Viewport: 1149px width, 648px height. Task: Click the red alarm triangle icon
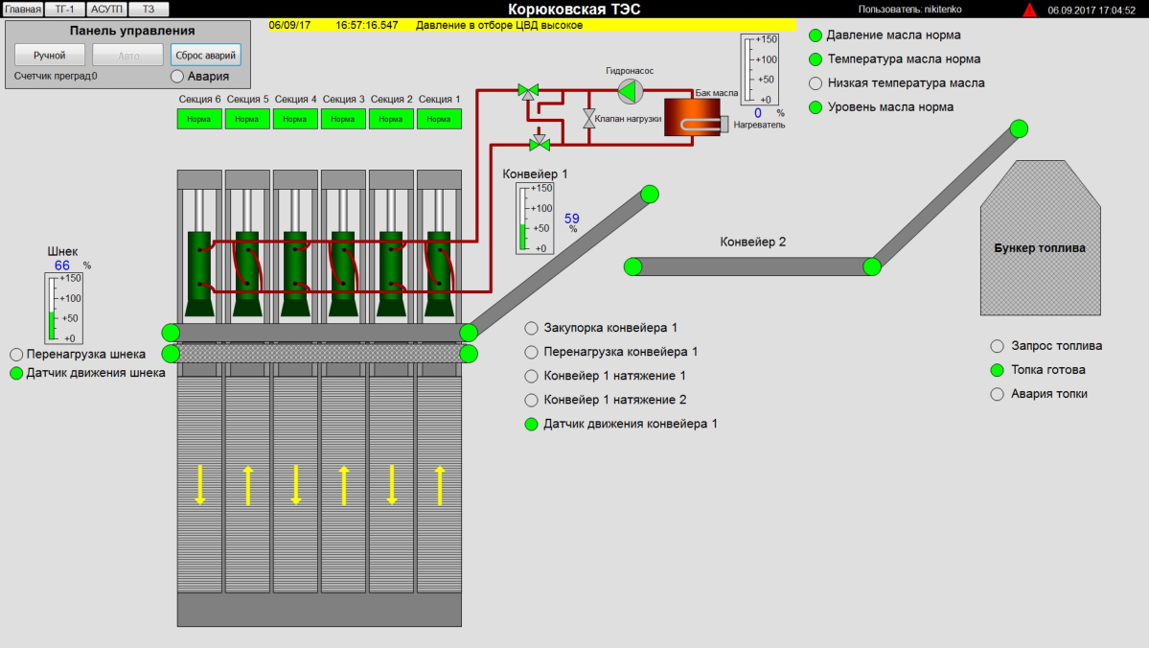[x=1029, y=10]
